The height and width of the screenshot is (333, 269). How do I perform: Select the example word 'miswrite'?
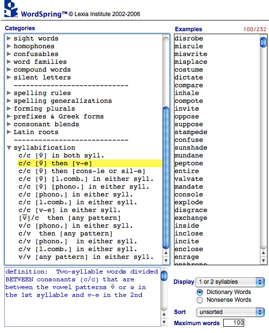pyautogui.click(x=191, y=54)
